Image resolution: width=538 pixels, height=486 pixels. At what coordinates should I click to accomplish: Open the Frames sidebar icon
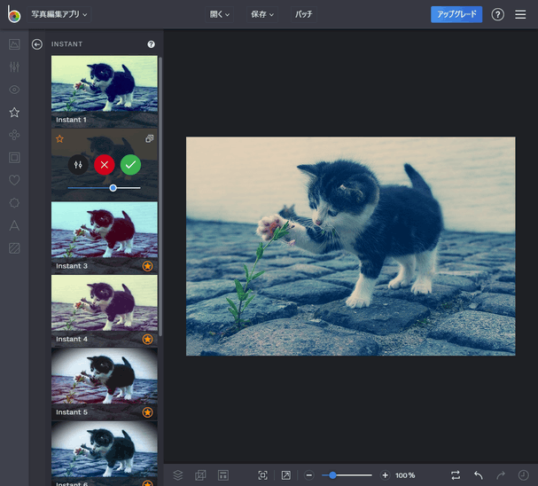point(14,158)
